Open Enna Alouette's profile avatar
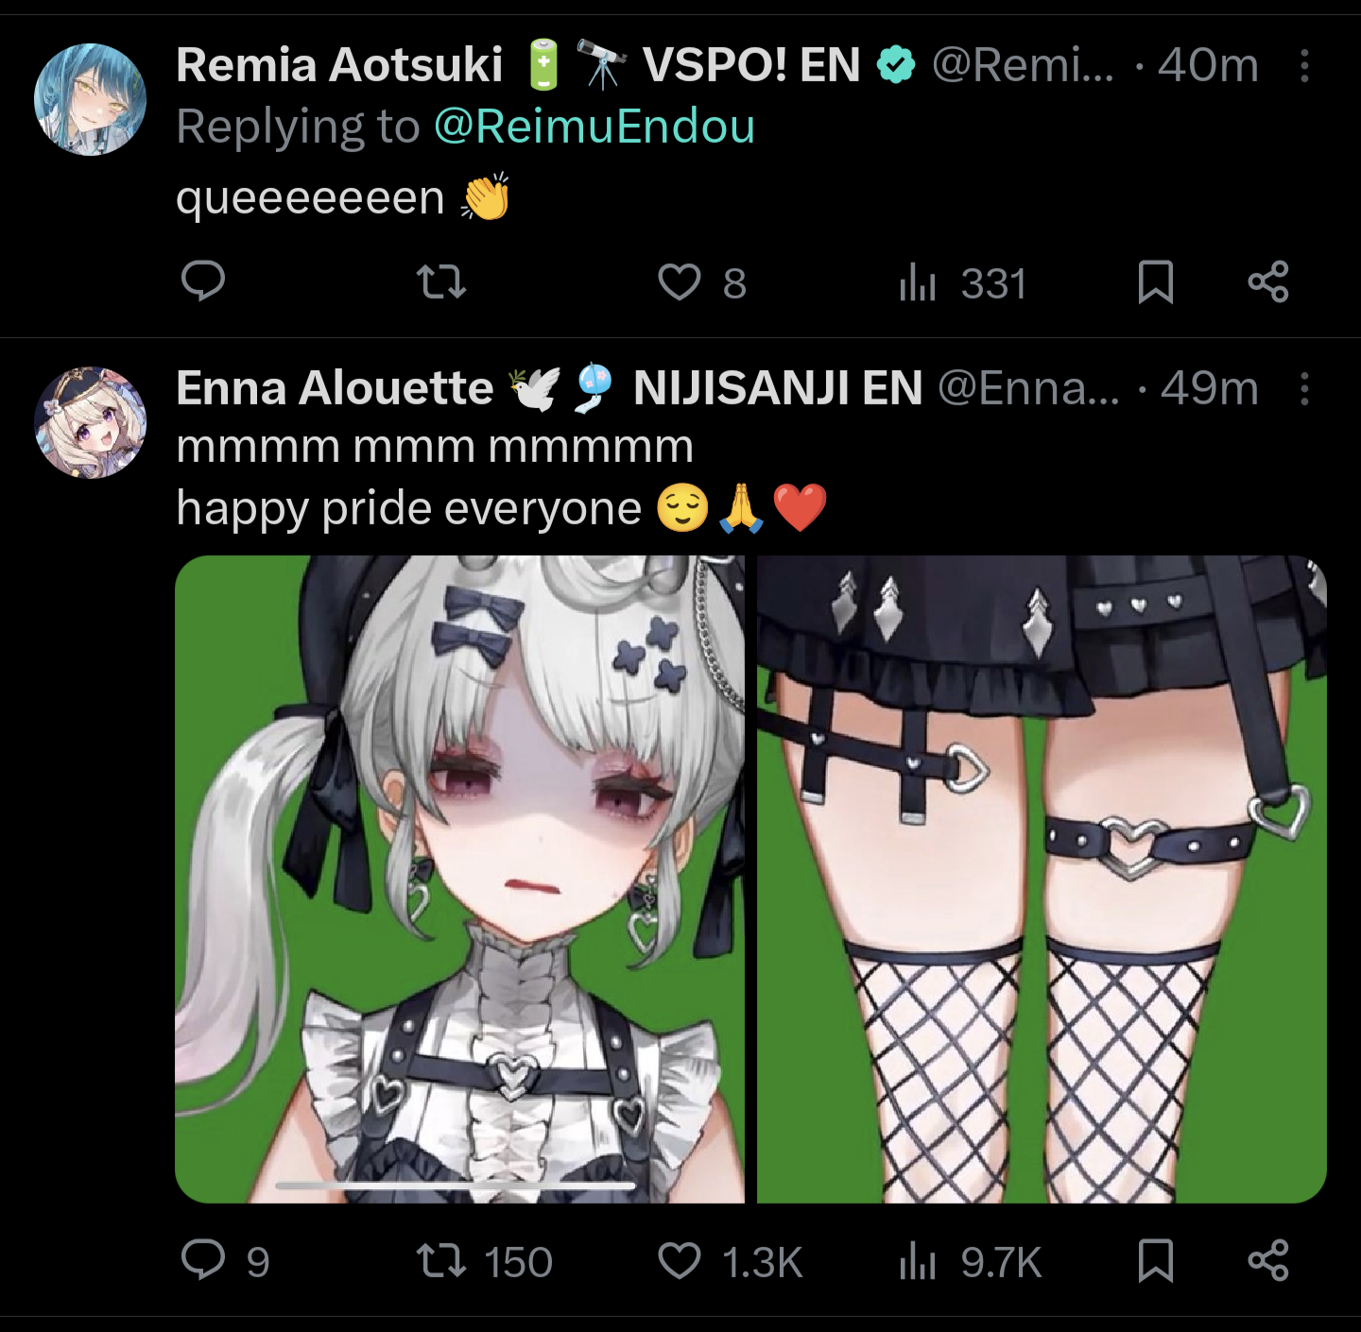Viewport: 1361px width, 1332px height. [x=91, y=422]
